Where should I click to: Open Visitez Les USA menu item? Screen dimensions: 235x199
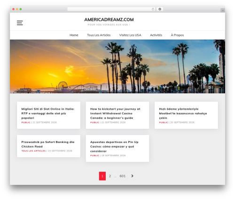click(x=130, y=35)
